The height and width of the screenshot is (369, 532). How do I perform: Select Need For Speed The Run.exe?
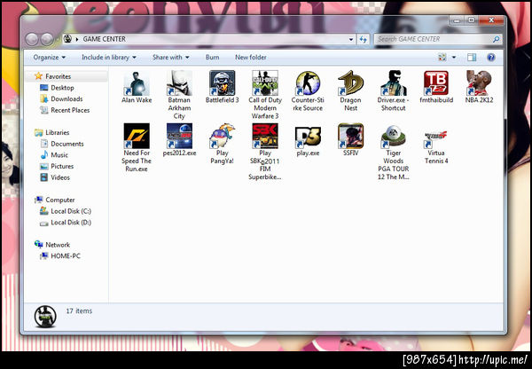tap(137, 147)
